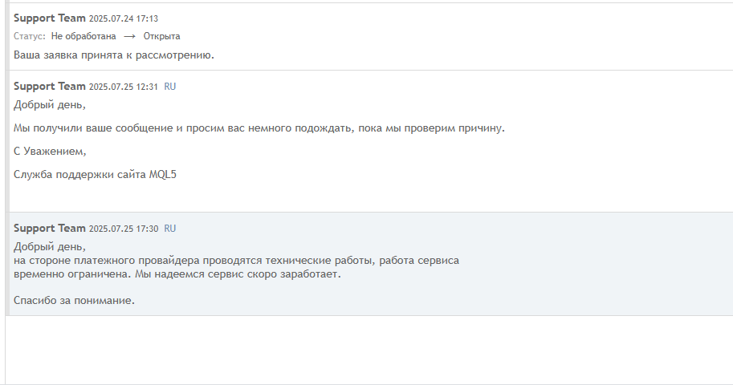
Task: Click RU language tag on 12:31 message
Action: pos(170,87)
